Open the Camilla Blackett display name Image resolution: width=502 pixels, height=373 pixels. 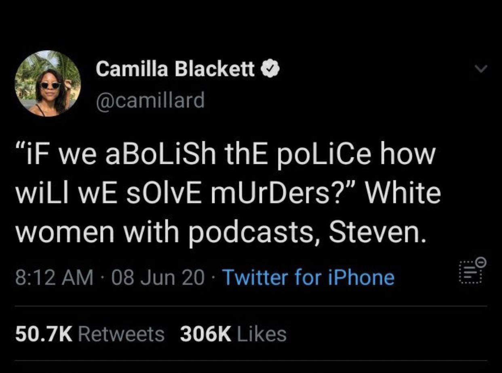point(175,70)
